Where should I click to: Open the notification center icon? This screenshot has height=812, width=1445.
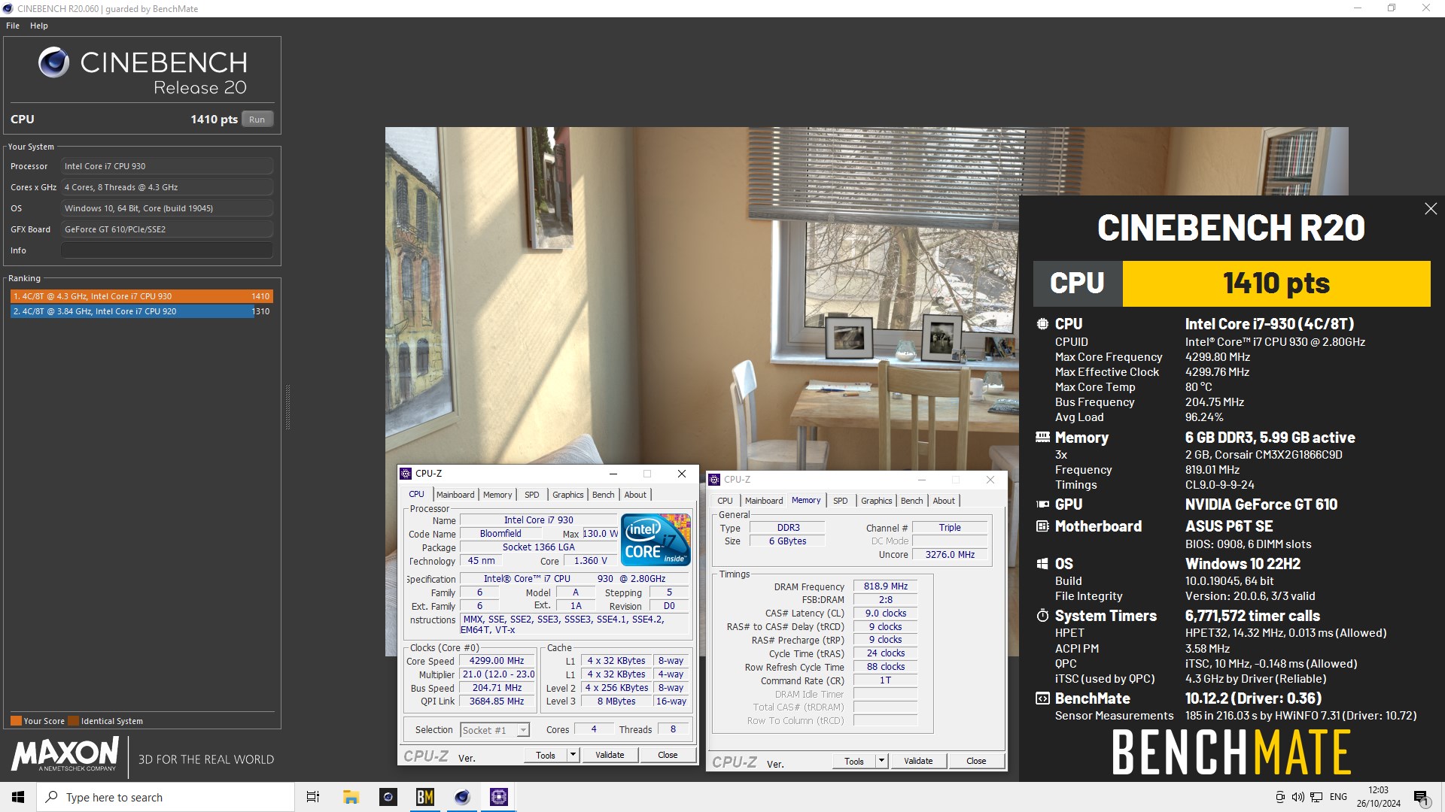point(1421,797)
